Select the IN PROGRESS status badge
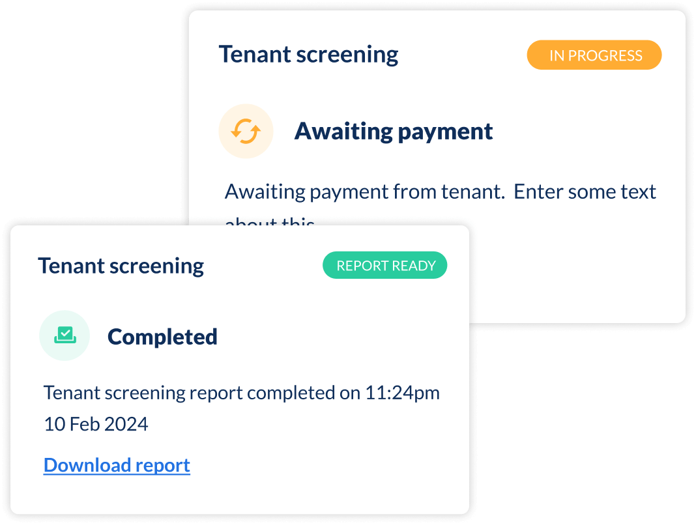This screenshot has width=696, height=525. pos(594,55)
